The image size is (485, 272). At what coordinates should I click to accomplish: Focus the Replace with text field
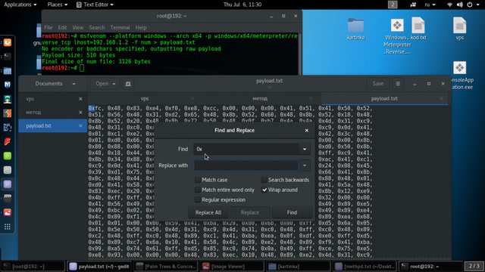[246, 165]
